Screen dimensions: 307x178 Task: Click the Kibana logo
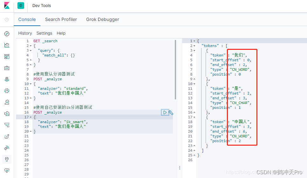7,5
